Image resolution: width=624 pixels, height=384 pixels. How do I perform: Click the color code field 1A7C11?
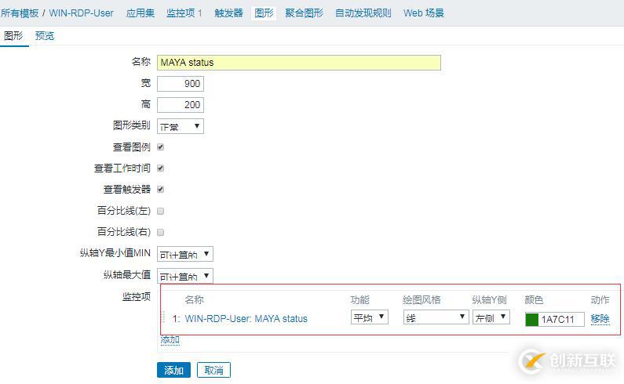point(561,320)
